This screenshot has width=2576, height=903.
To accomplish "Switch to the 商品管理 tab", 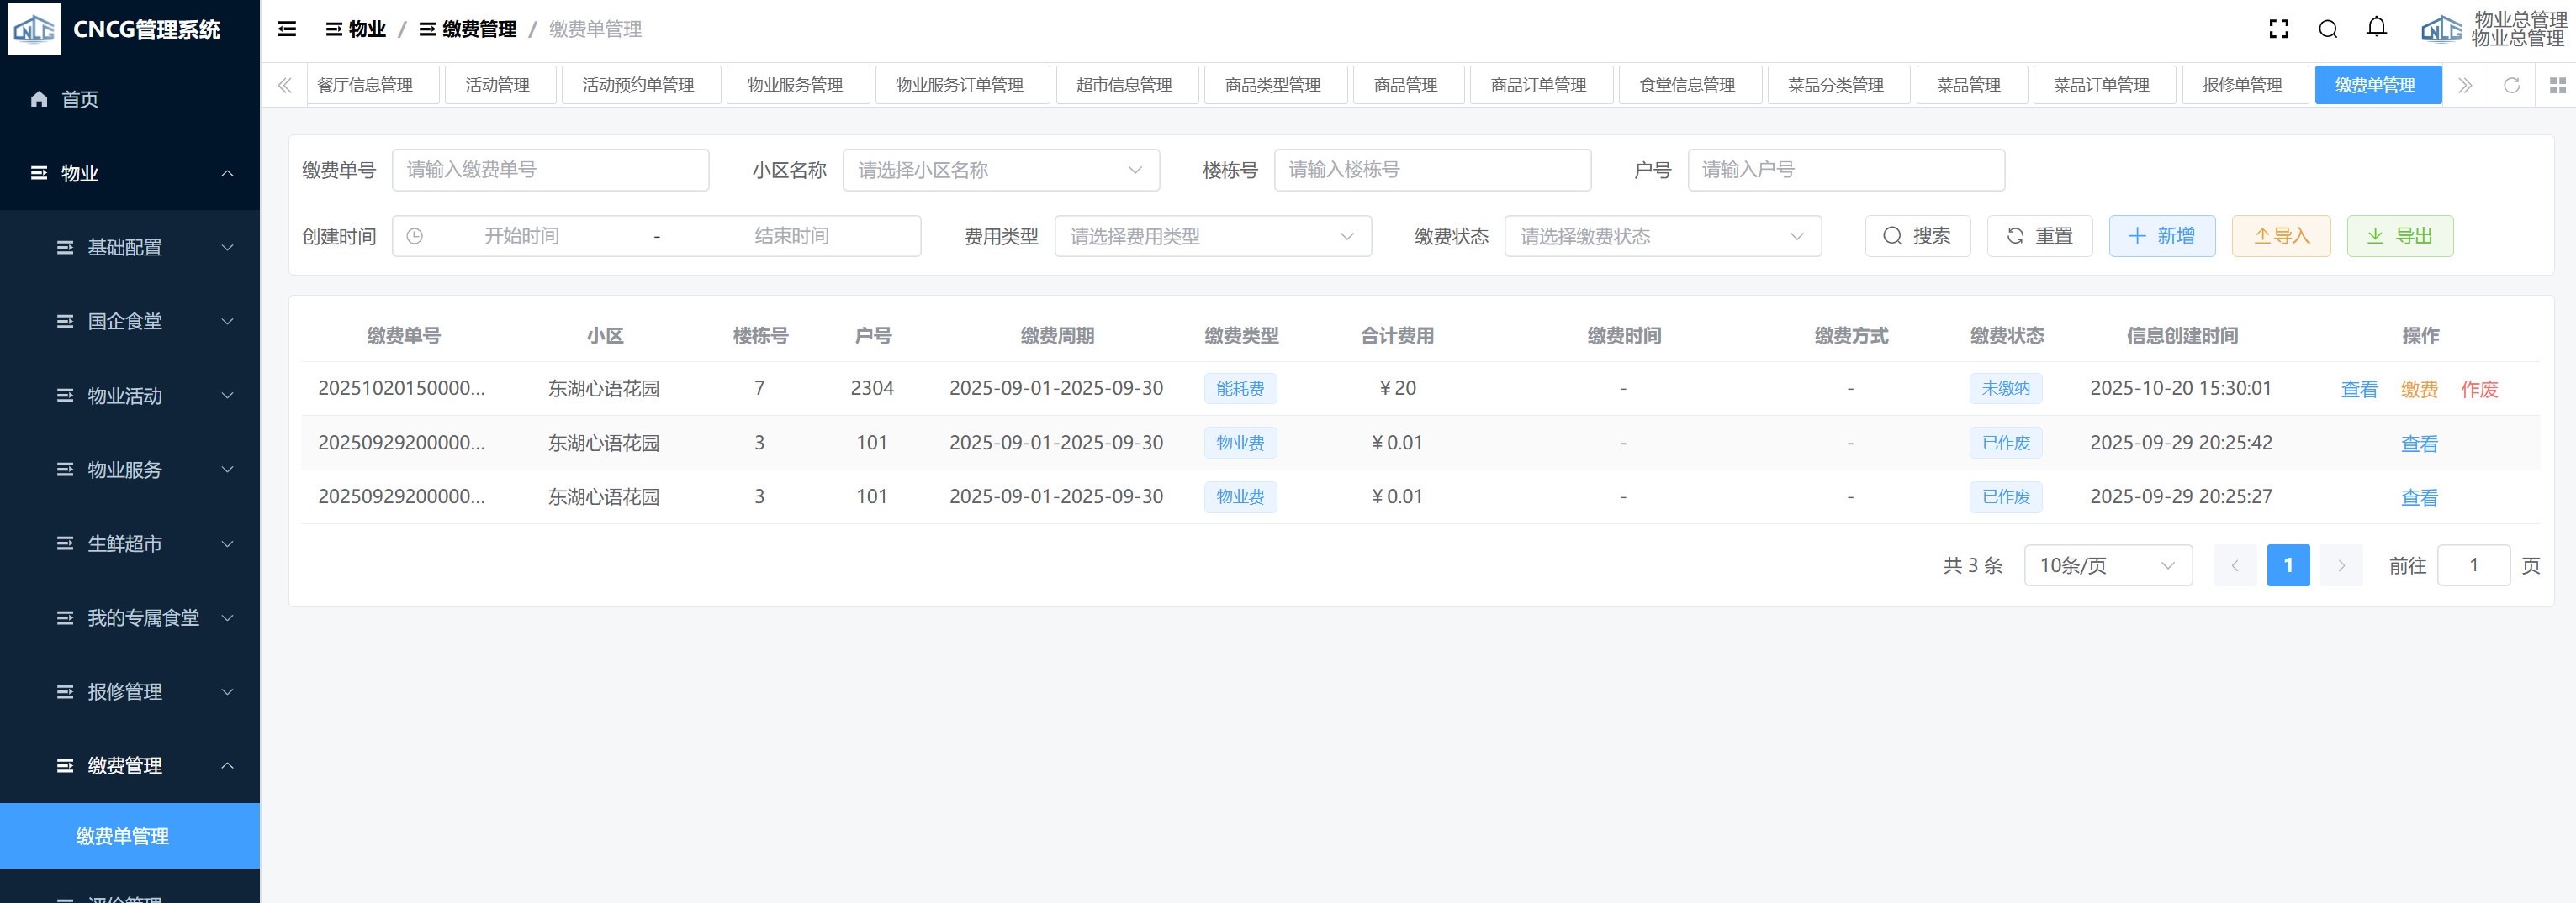I will [1405, 85].
